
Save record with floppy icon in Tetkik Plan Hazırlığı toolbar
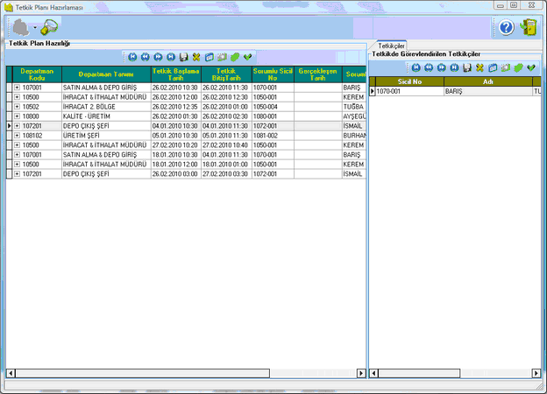tap(183, 57)
